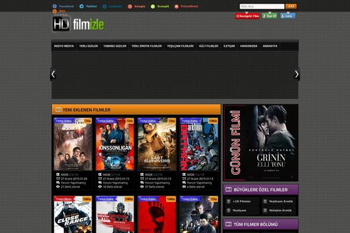
Task: Open the Jönssonligan movie poster
Action: [115, 144]
